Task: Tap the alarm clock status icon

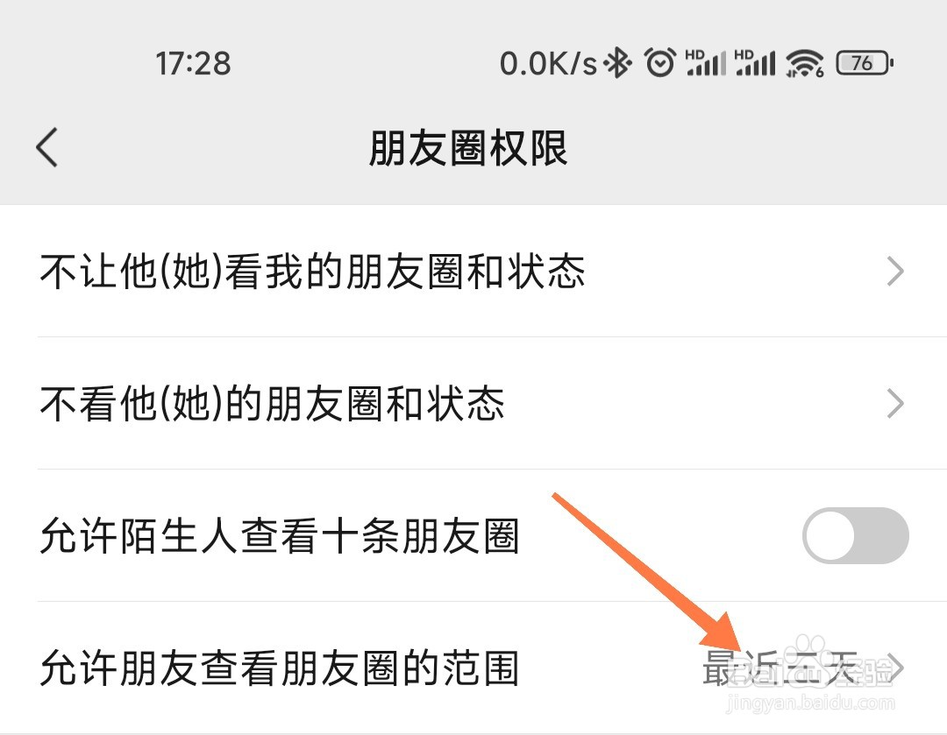Action: tap(659, 62)
